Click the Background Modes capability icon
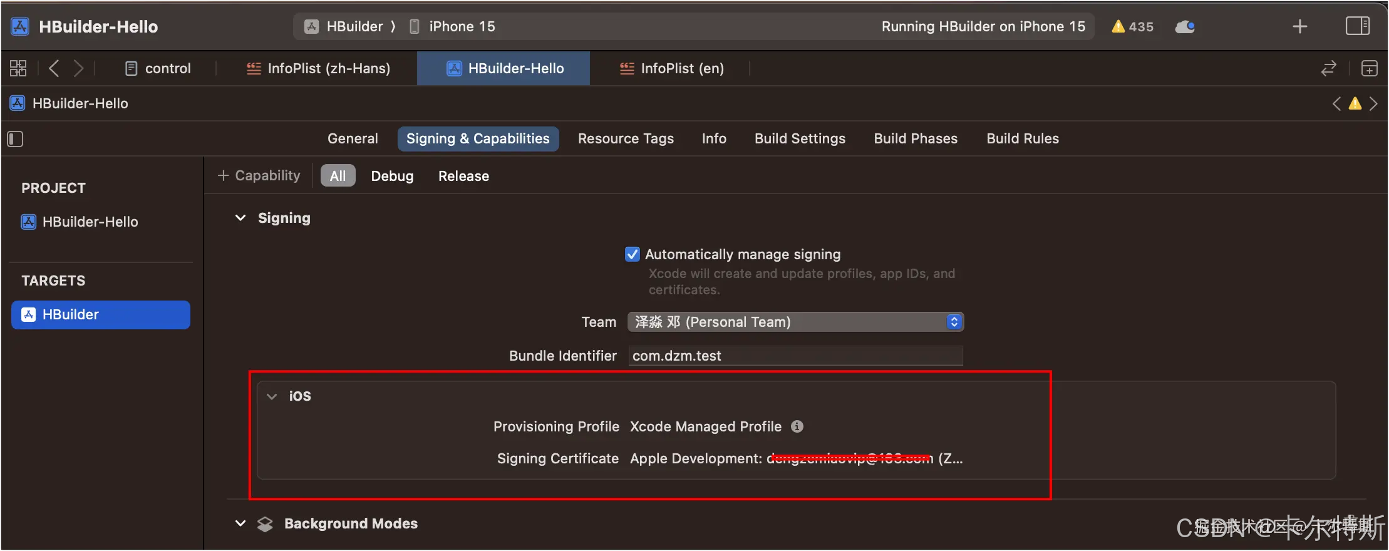 click(265, 523)
